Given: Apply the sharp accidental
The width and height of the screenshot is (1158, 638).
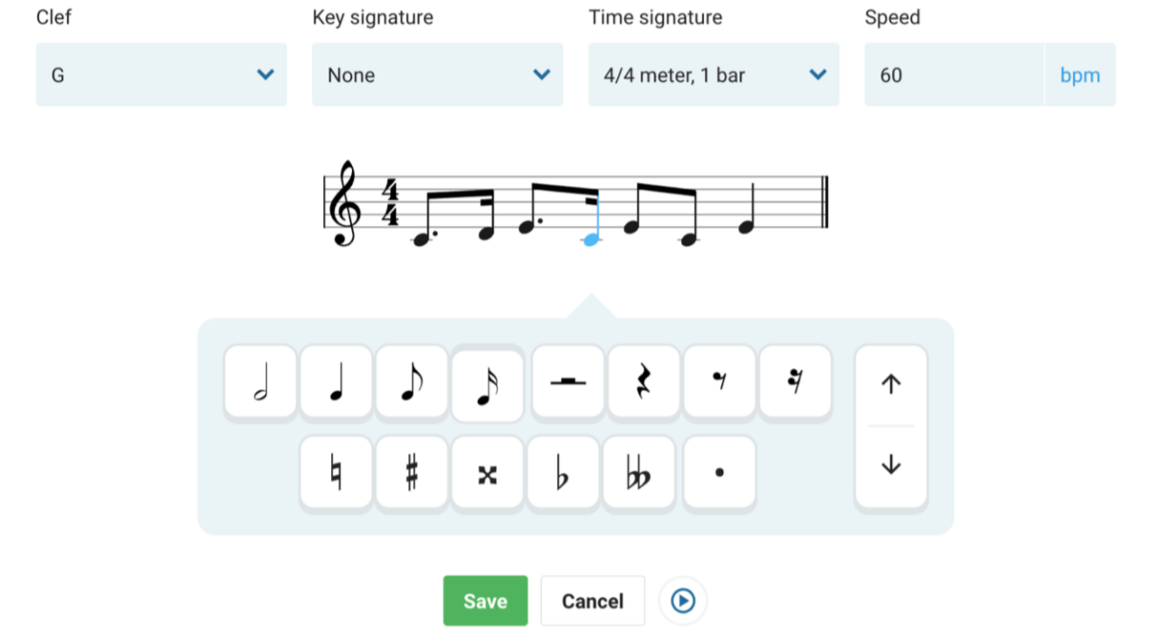Looking at the screenshot, I should point(413,472).
